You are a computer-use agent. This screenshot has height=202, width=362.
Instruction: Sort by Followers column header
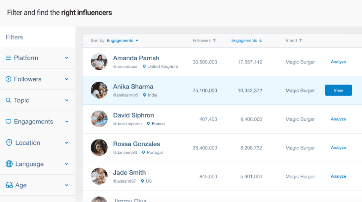coord(204,40)
